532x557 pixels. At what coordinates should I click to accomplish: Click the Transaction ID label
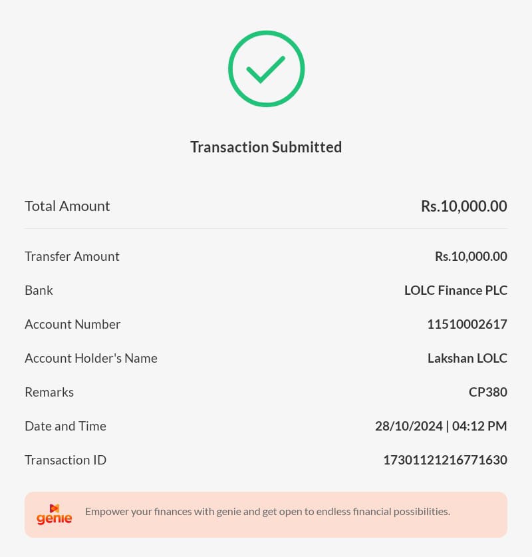point(65,461)
